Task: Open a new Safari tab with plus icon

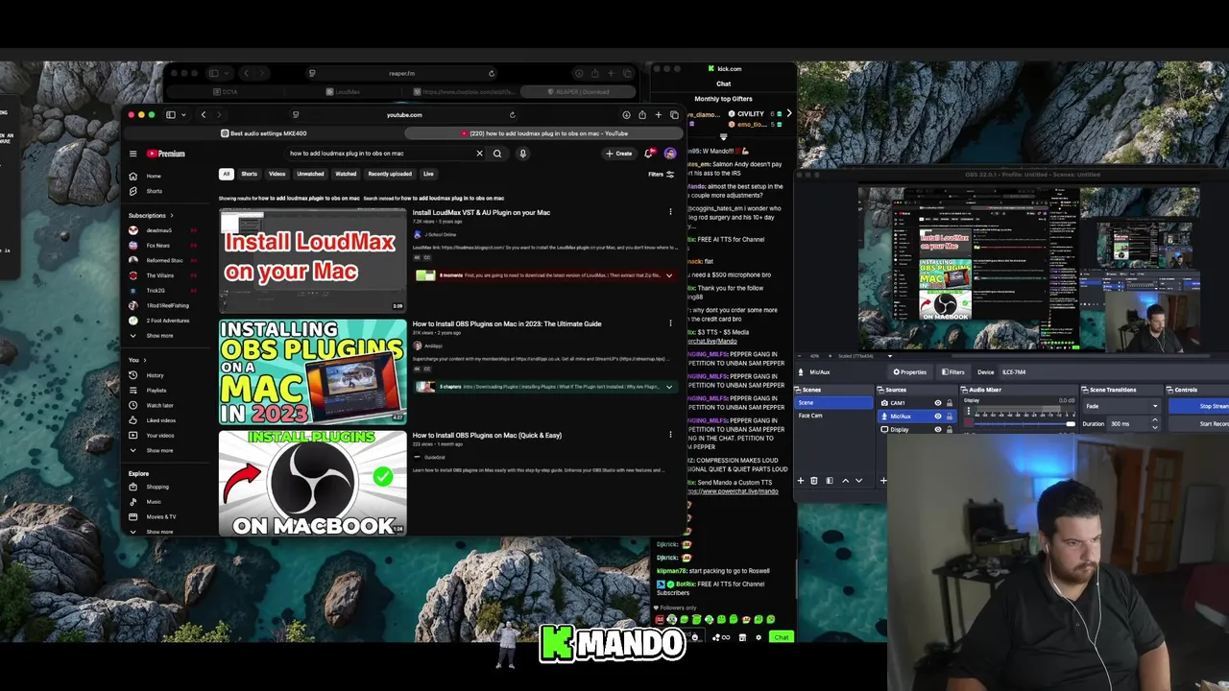Action: (659, 115)
